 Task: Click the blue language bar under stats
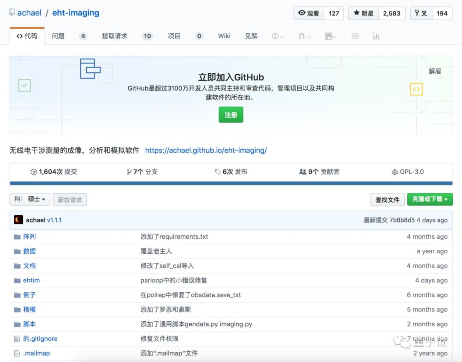pyautogui.click(x=231, y=183)
